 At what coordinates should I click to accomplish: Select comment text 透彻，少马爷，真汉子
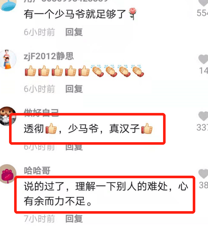coord(88,129)
